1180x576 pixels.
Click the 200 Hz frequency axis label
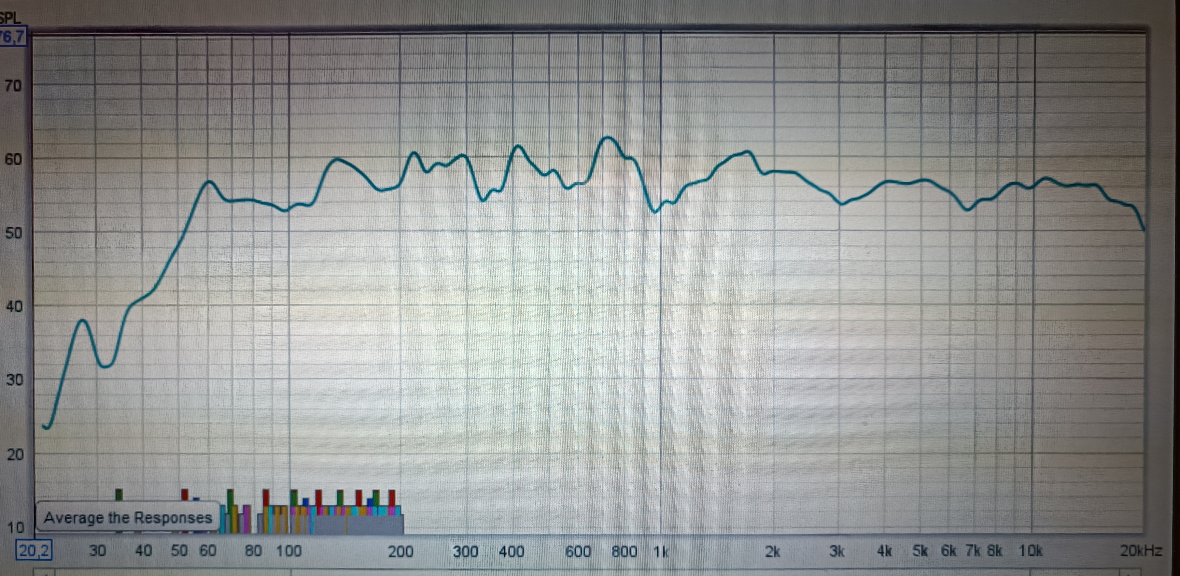click(401, 551)
